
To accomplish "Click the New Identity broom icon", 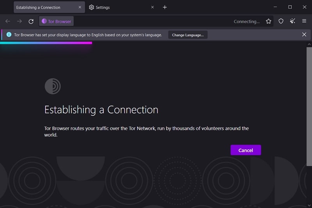I will coord(292,22).
